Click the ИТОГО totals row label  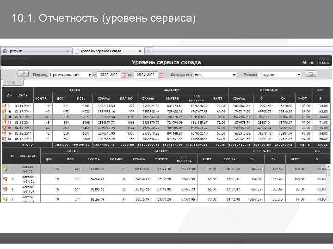tap(27, 145)
